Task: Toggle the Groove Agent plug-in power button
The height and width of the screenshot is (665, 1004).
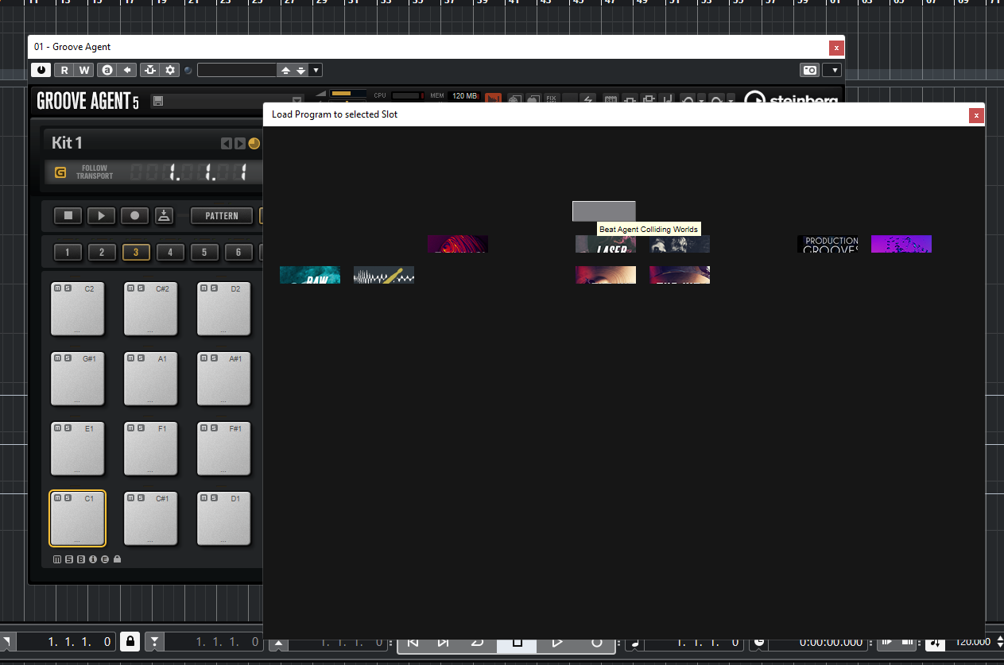Action: click(41, 70)
